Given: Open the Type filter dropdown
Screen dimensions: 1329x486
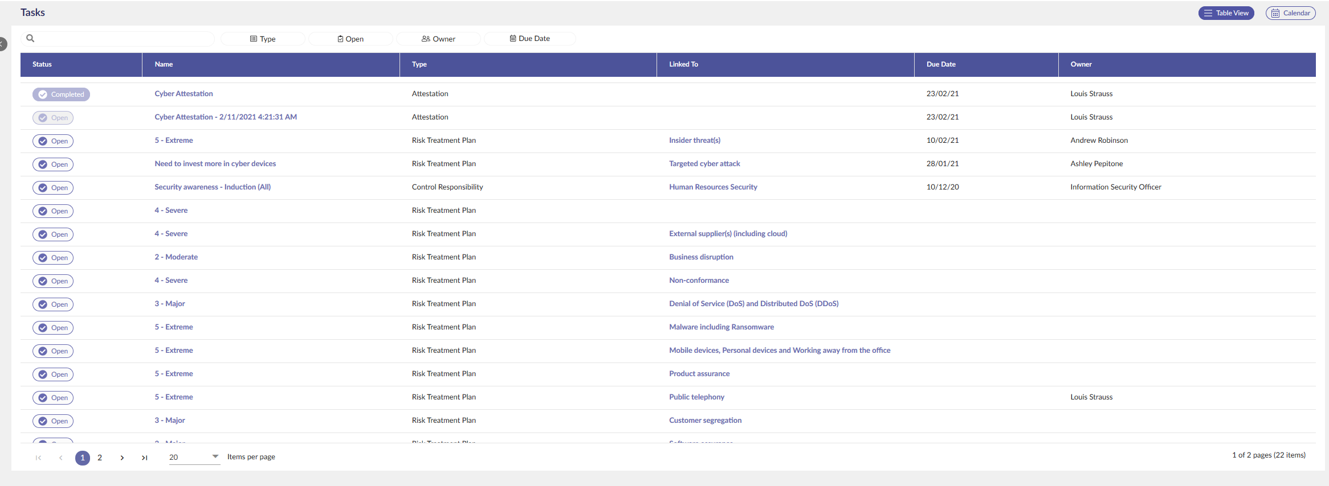Looking at the screenshot, I should tap(263, 39).
